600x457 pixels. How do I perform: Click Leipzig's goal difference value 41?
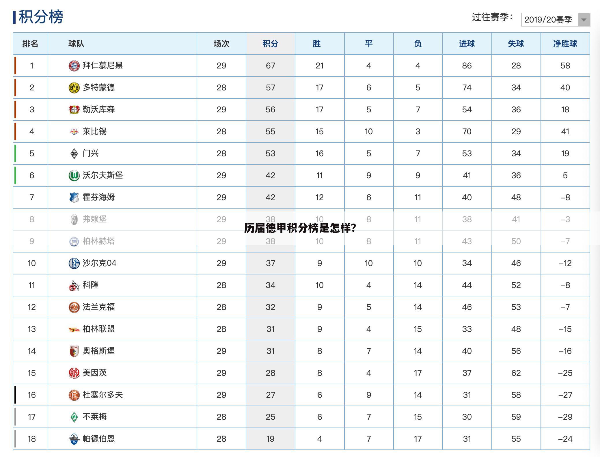click(565, 132)
